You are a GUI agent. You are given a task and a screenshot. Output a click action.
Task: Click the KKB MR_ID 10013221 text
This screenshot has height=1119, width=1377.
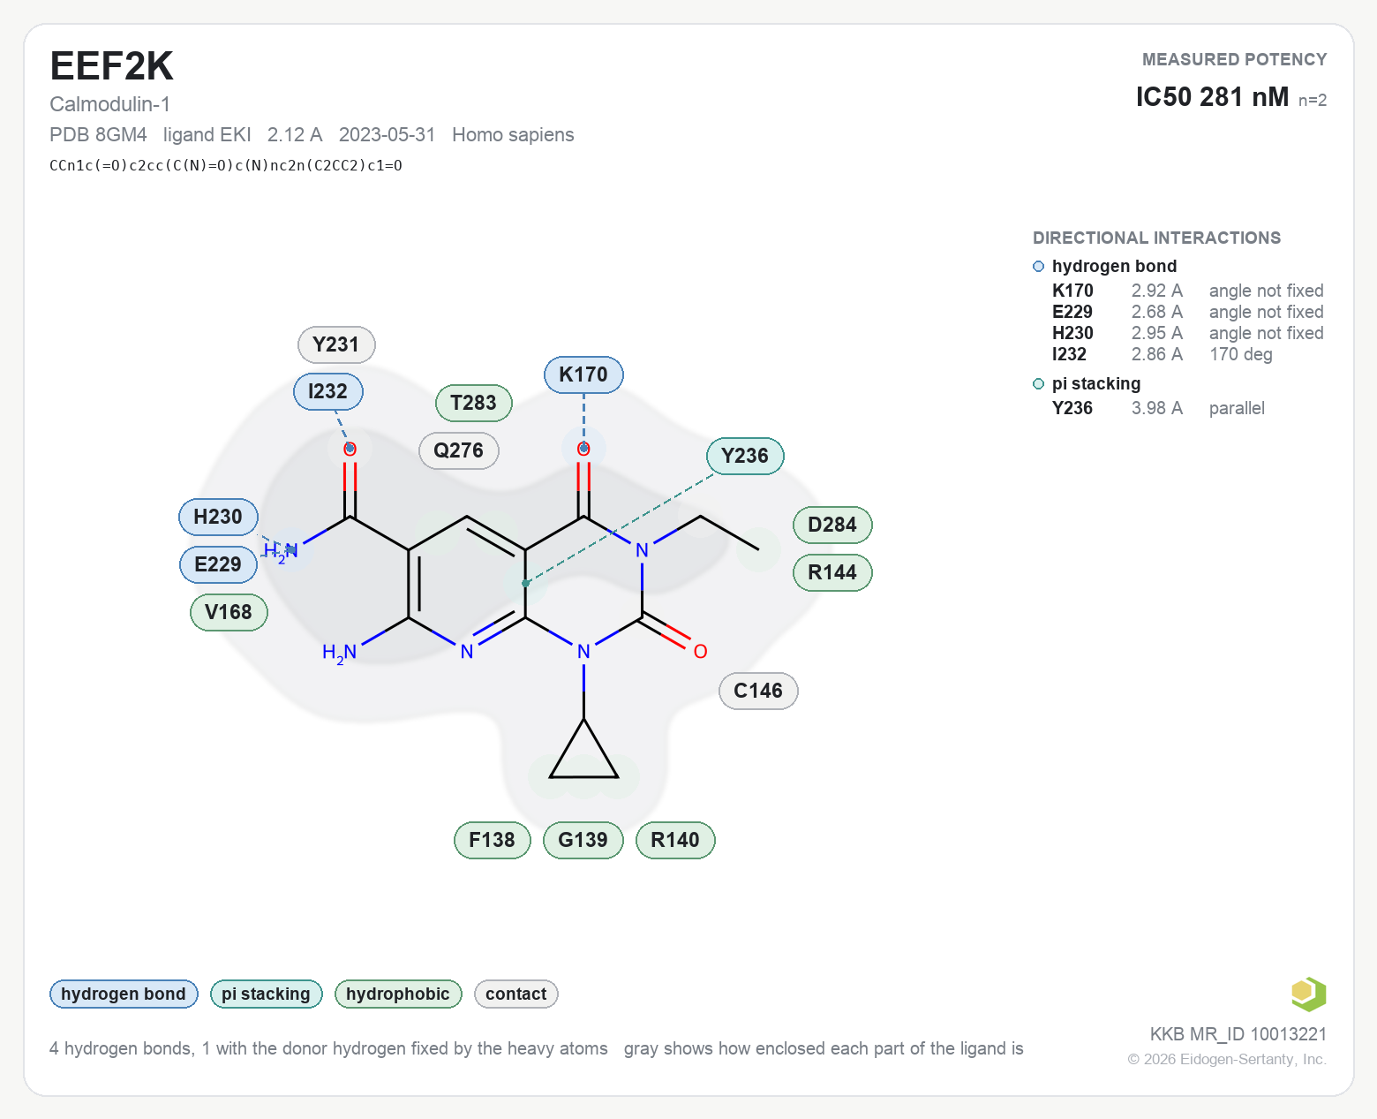[1238, 1034]
